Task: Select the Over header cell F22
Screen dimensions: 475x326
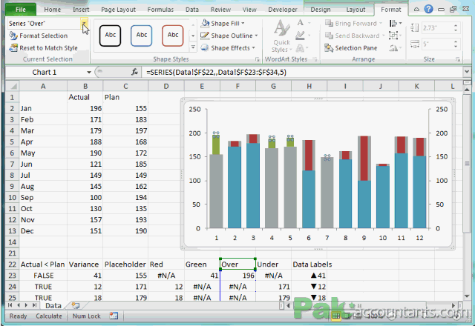Action: point(237,264)
